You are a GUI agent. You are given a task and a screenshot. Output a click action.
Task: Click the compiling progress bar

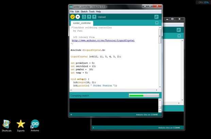click(x=144, y=96)
